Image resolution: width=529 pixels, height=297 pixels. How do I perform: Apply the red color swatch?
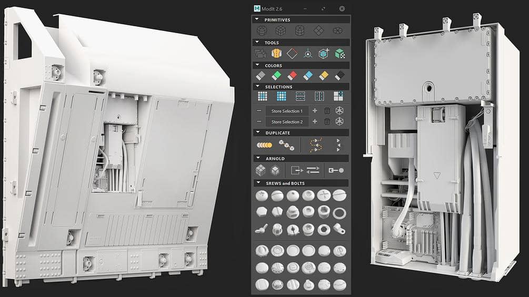292,76
